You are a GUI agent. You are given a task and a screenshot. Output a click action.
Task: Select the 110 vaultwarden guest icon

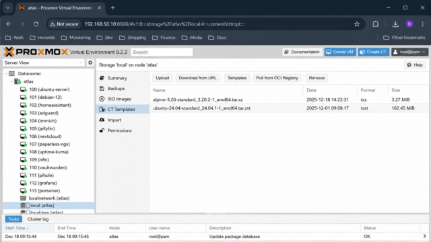tap(24, 167)
